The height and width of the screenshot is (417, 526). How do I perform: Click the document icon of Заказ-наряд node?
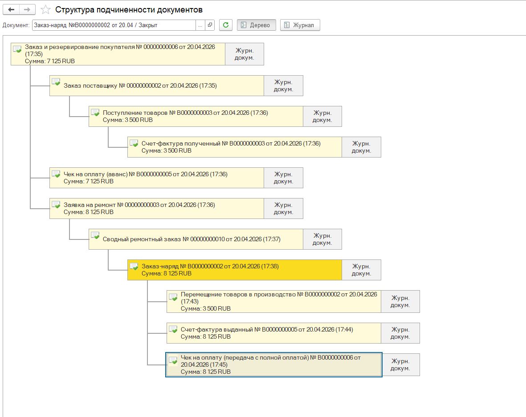pyautogui.click(x=134, y=266)
